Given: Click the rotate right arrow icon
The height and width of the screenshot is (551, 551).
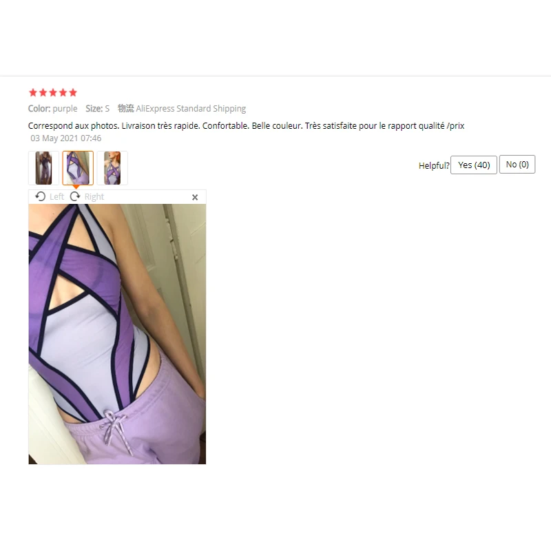Looking at the screenshot, I should click(x=75, y=196).
